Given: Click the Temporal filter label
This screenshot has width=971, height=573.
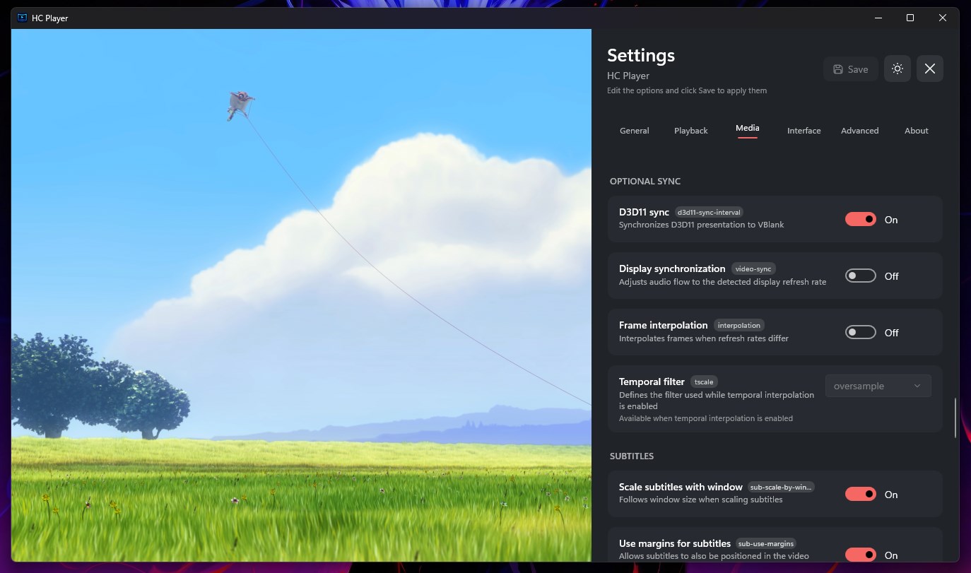Looking at the screenshot, I should pyautogui.click(x=652, y=382).
